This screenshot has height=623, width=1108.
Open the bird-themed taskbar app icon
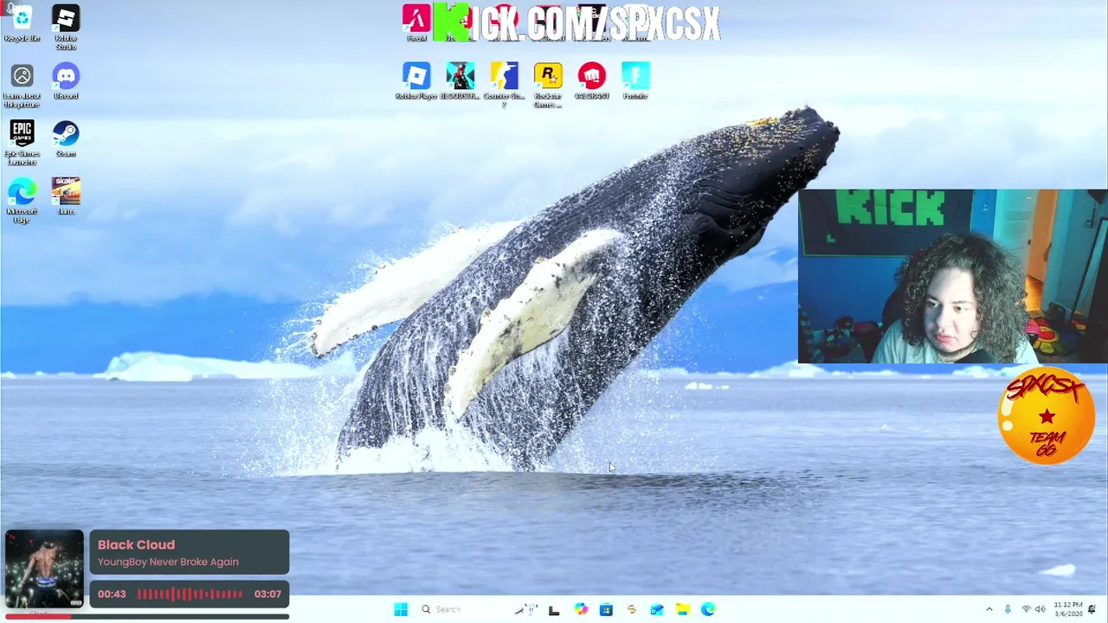click(525, 609)
